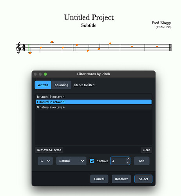
Task: Decrease octave with the down stepper arrow
Action: tap(128, 163)
